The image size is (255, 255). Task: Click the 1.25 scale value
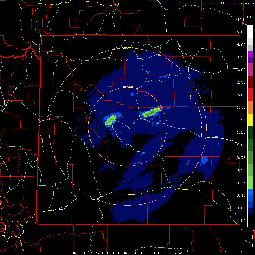(241, 133)
